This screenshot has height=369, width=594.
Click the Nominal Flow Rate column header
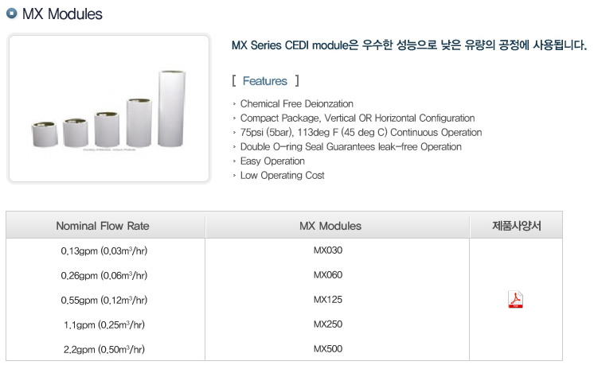tap(103, 226)
